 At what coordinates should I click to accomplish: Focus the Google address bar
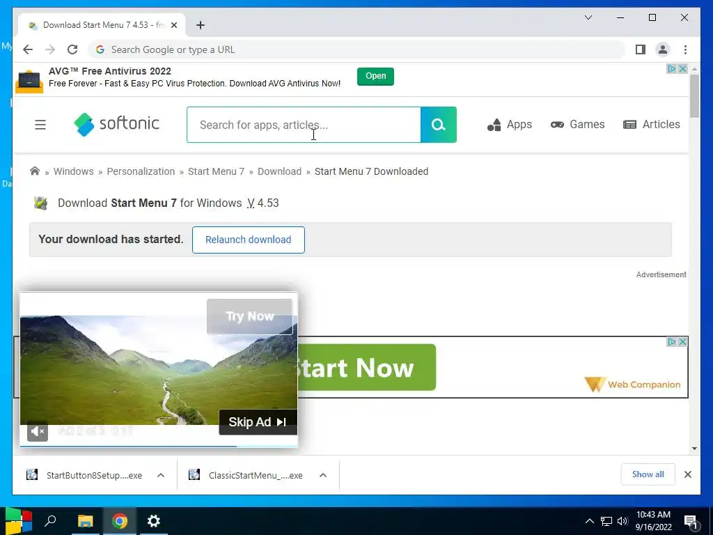click(357, 49)
